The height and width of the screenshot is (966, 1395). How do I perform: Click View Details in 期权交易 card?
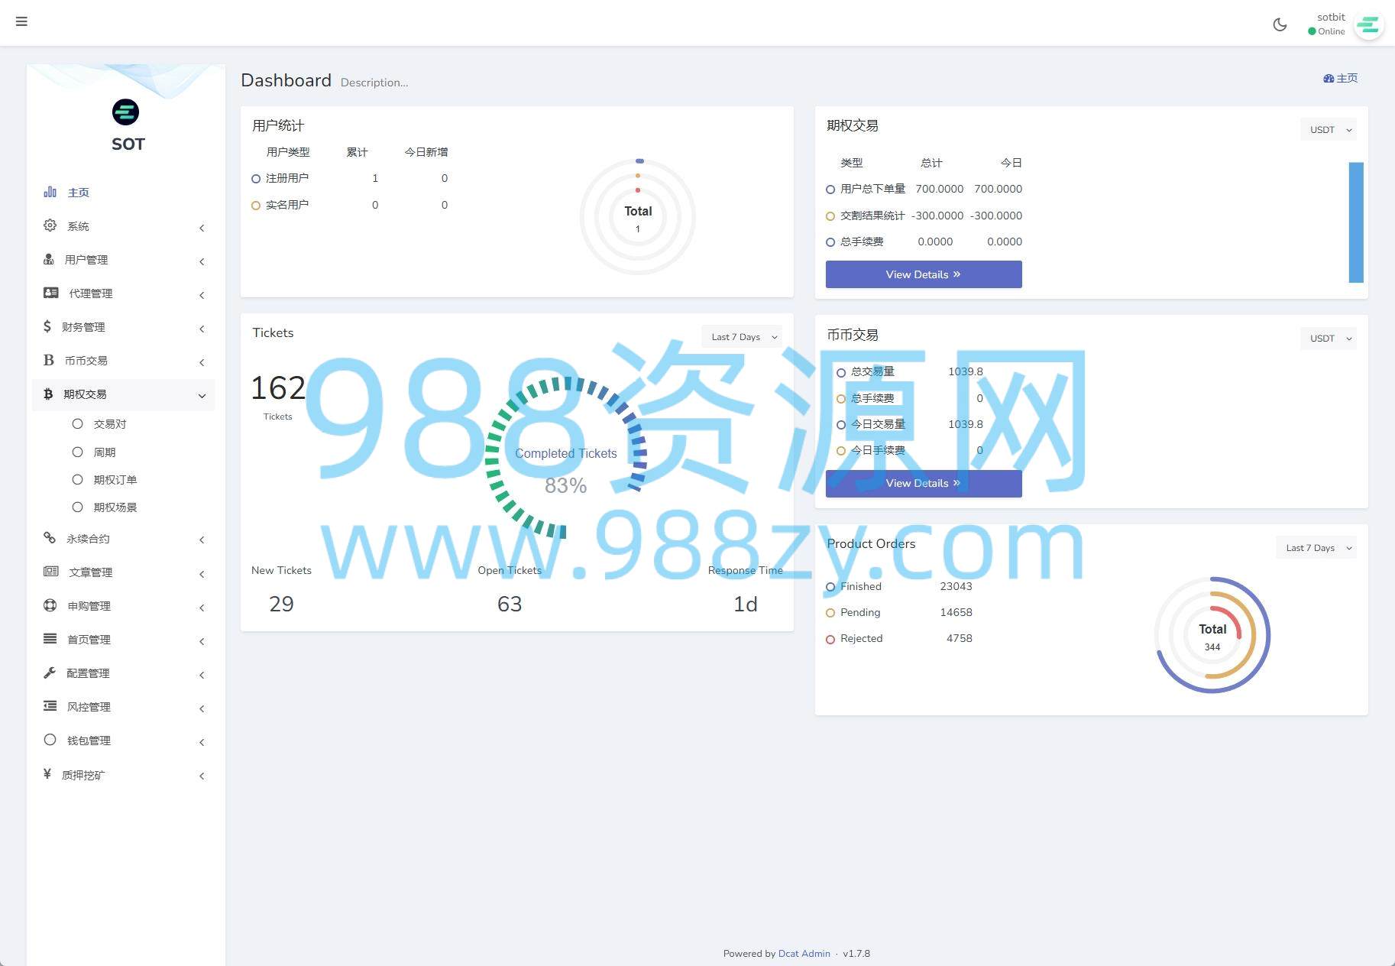pos(923,274)
